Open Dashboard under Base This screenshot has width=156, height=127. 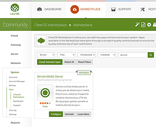pyautogui.click(x=18, y=101)
